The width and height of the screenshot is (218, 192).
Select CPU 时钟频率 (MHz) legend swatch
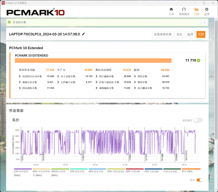[x=23, y=169]
